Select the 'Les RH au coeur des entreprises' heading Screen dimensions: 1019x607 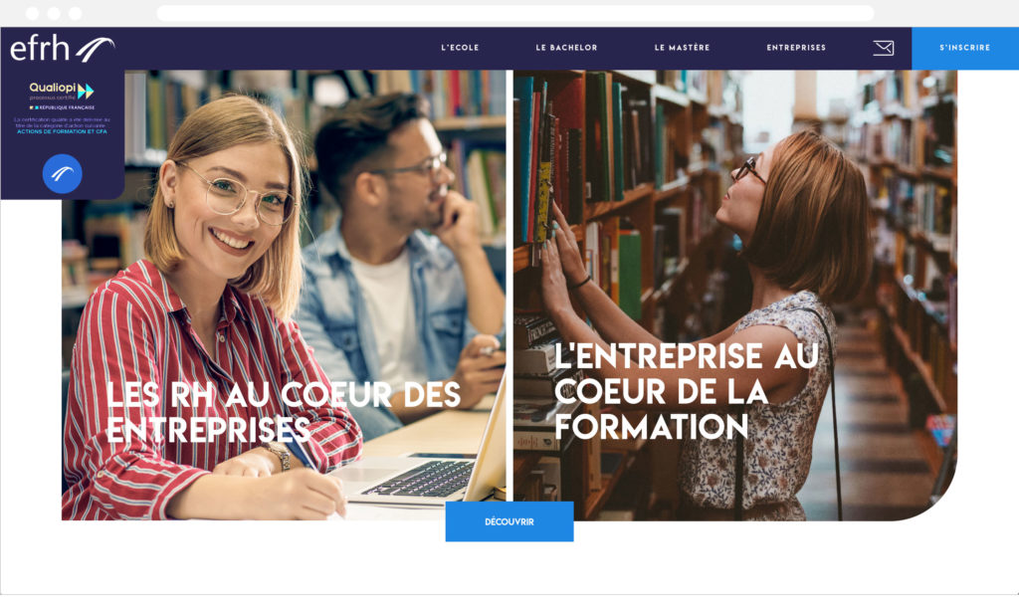[284, 412]
